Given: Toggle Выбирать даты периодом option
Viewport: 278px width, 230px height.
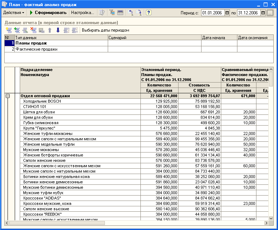Looking at the screenshot, I should 106,30.
